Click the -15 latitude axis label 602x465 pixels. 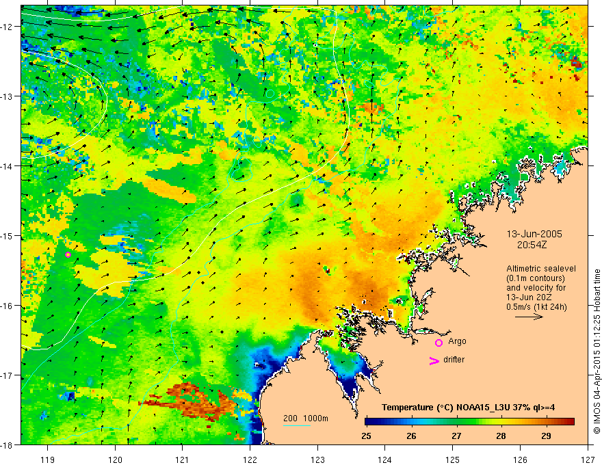(x=8, y=235)
